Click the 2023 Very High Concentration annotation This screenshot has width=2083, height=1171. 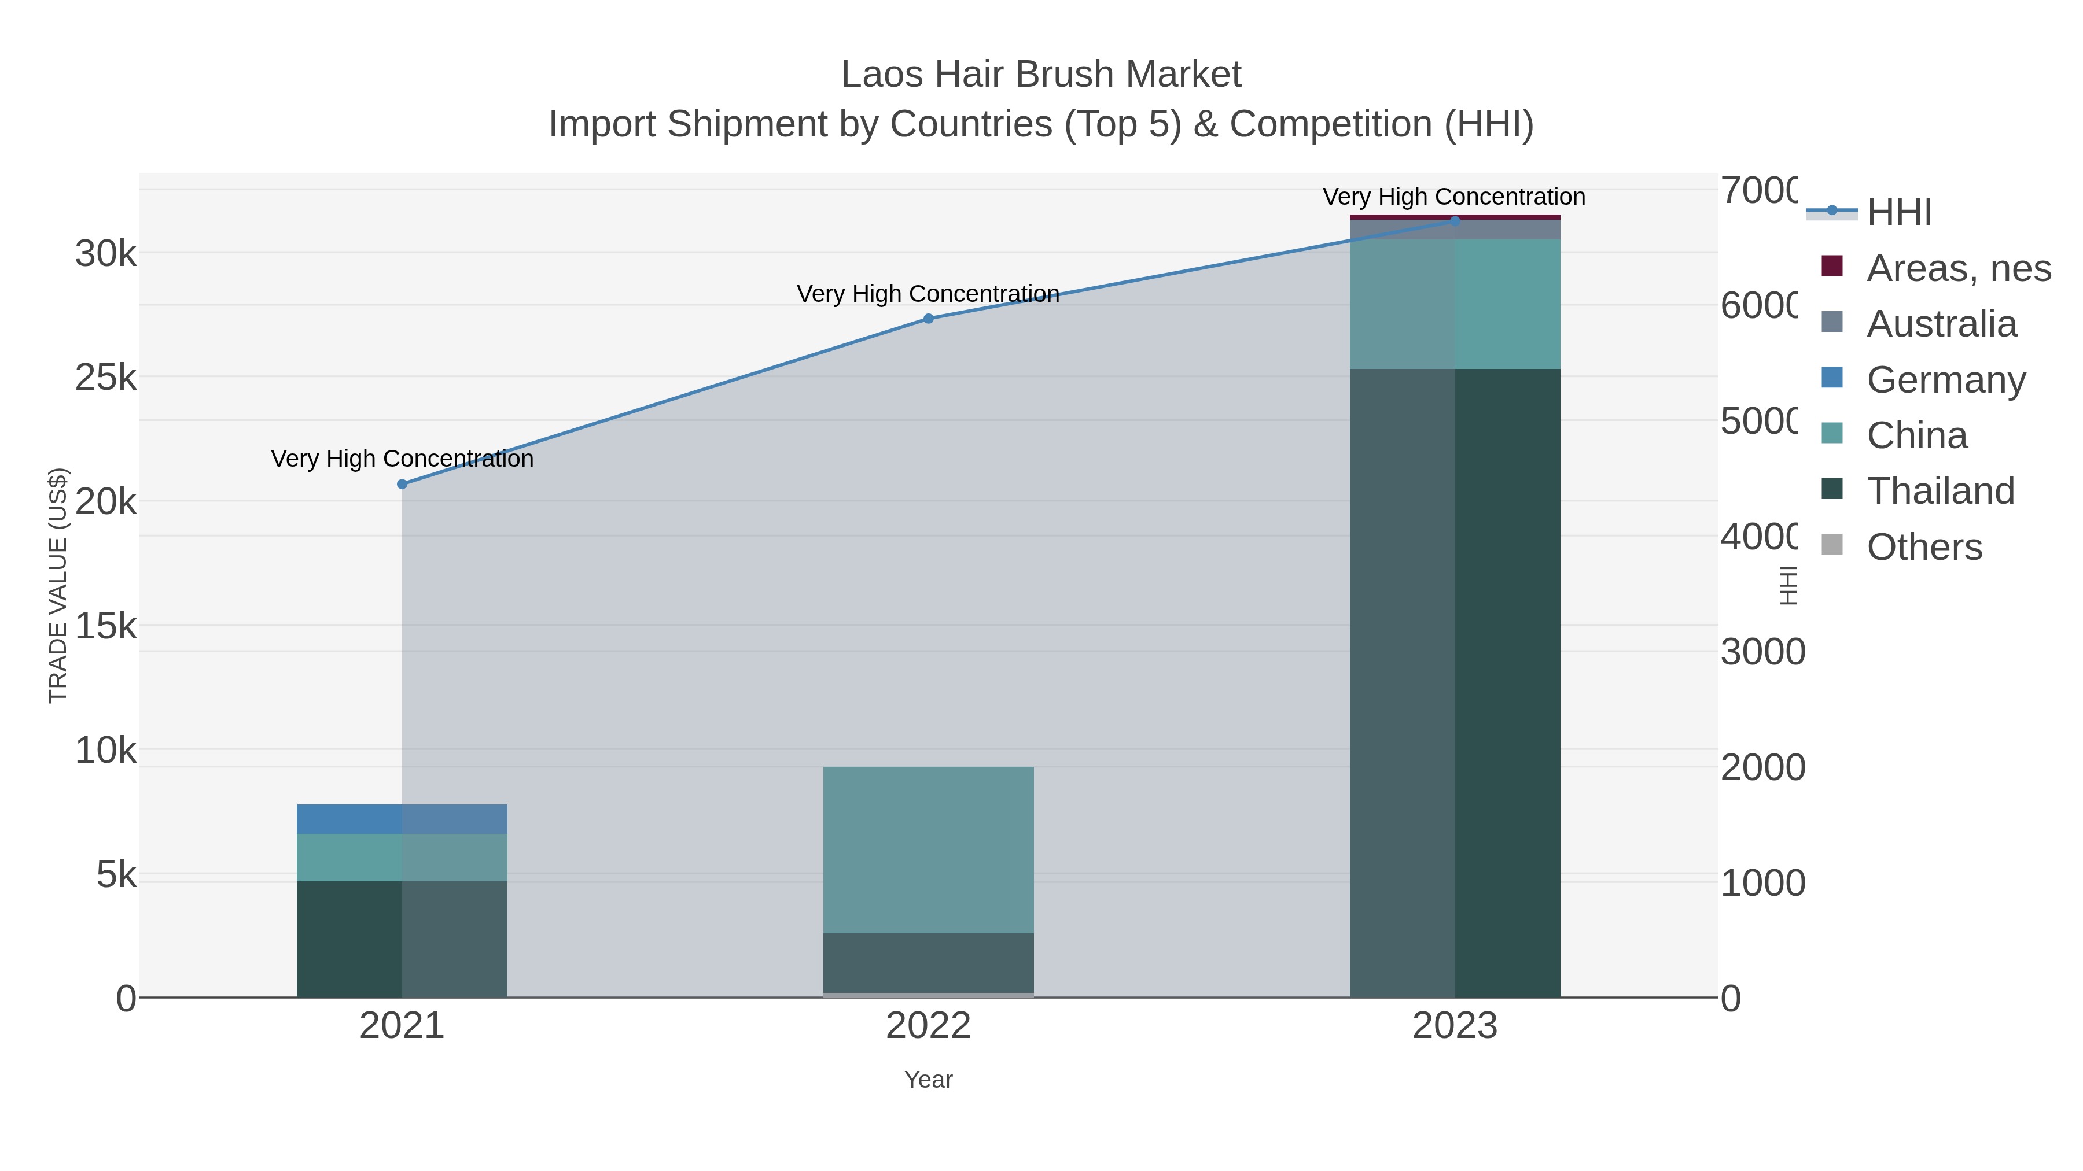click(x=1454, y=197)
